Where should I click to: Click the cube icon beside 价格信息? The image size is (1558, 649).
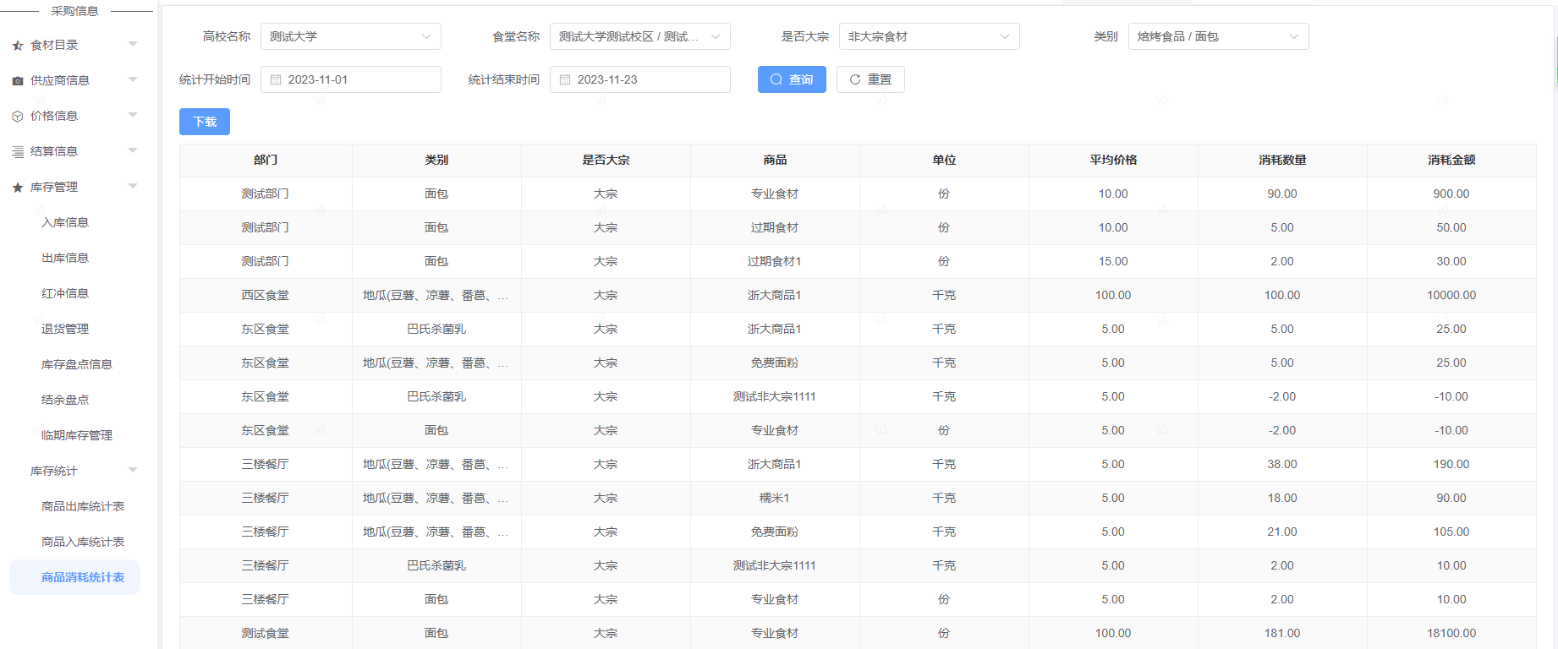[x=17, y=117]
